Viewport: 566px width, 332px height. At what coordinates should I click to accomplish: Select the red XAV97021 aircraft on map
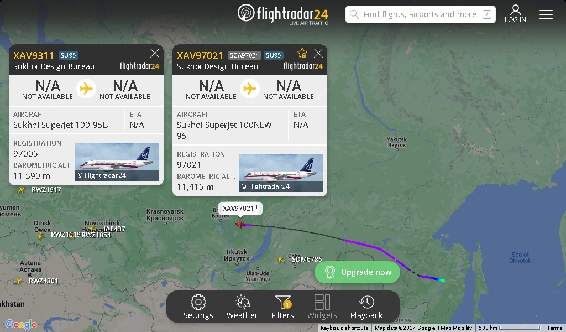pyautogui.click(x=240, y=224)
